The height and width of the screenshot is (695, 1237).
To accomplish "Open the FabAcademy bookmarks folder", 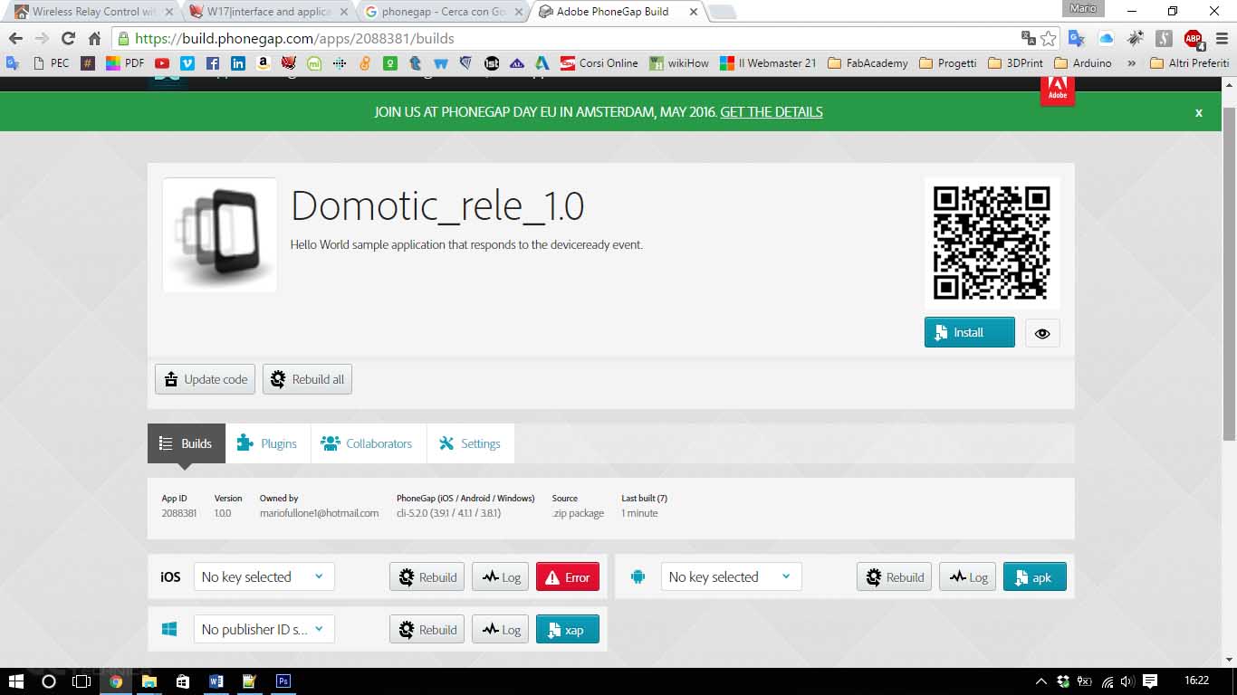I will coord(867,63).
